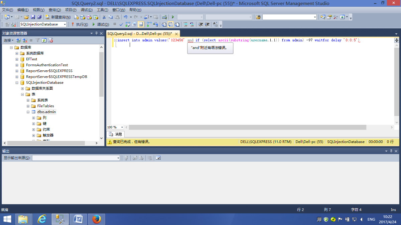
Task: Save the query with the floppy disk icon
Action: click(33, 17)
